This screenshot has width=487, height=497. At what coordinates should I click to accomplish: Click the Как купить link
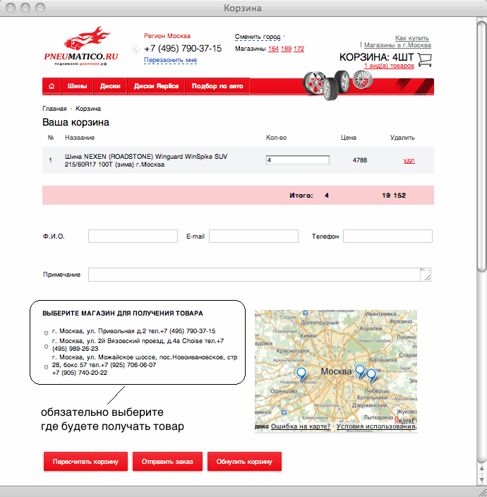pyautogui.click(x=412, y=38)
